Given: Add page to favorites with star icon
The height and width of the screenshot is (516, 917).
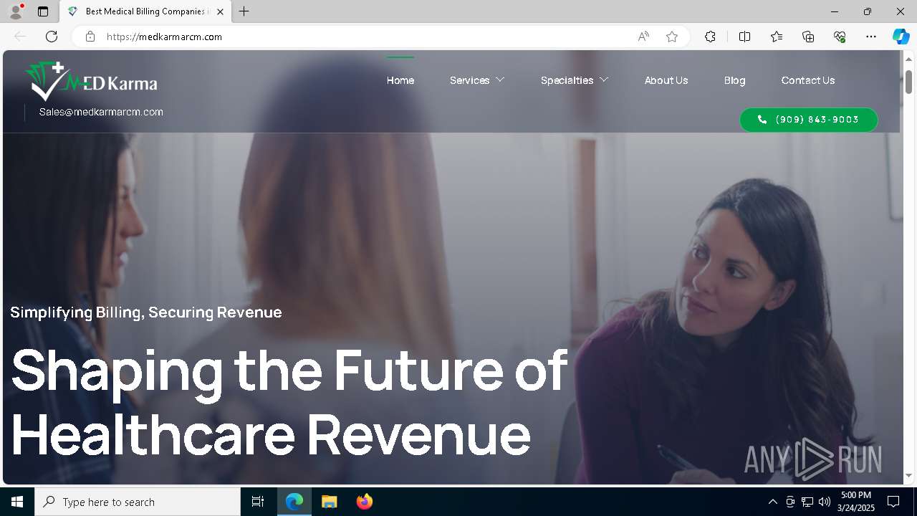Looking at the screenshot, I should point(672,37).
